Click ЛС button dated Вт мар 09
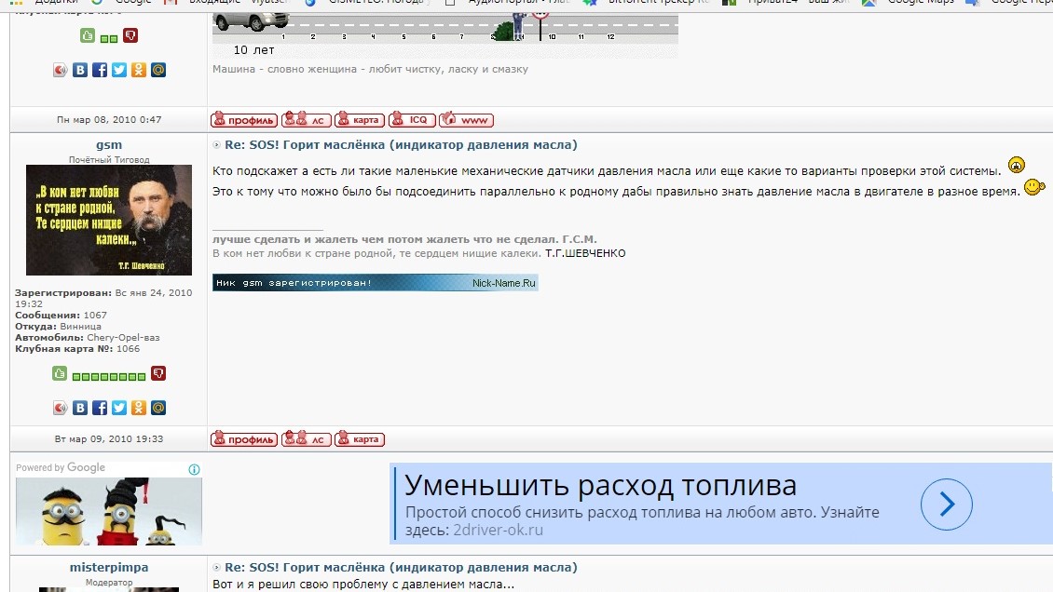Image resolution: width=1053 pixels, height=592 pixels. pyautogui.click(x=307, y=439)
